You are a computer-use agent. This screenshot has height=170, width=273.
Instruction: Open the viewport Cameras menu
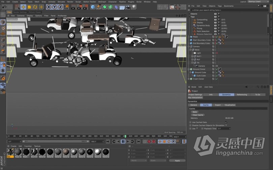click(21, 15)
